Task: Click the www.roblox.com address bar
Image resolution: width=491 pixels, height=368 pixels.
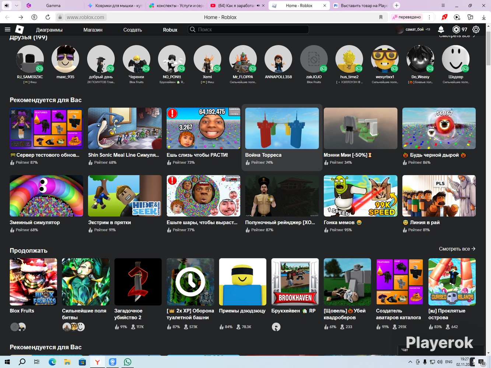Action: coord(85,17)
